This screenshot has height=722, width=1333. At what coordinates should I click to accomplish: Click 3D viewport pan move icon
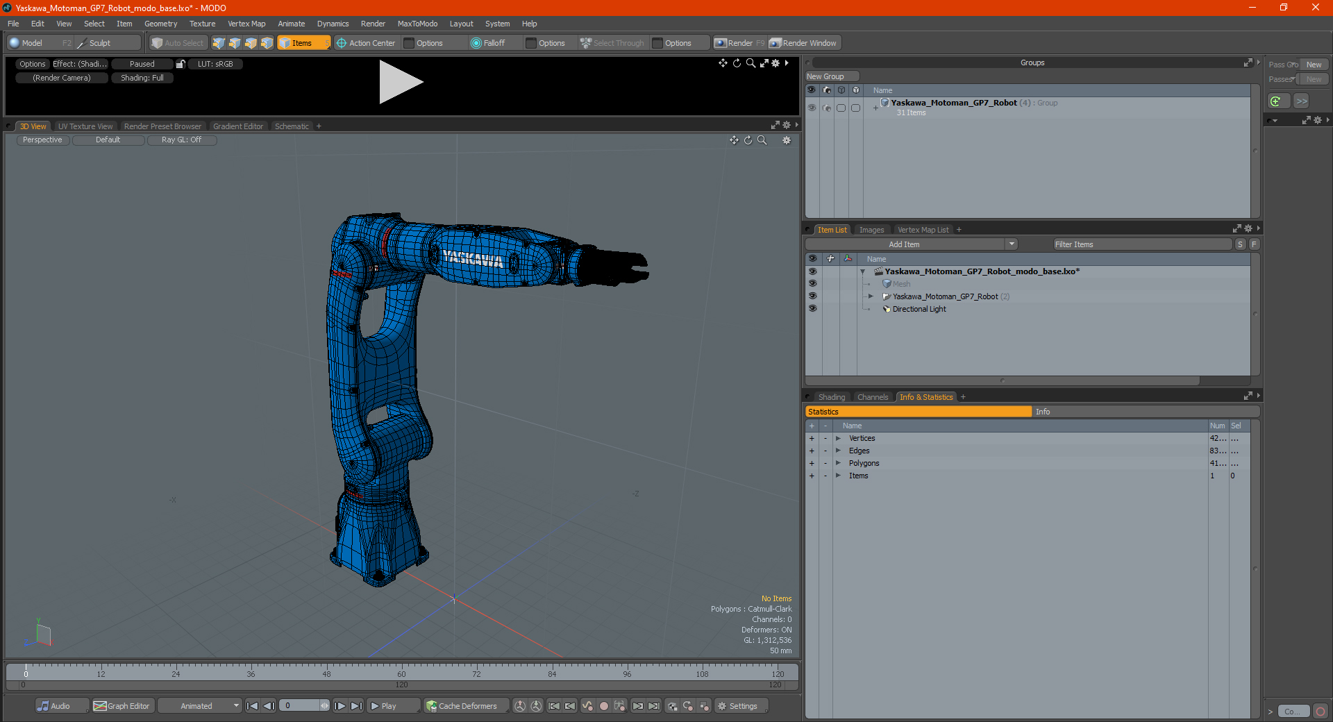pyautogui.click(x=734, y=140)
